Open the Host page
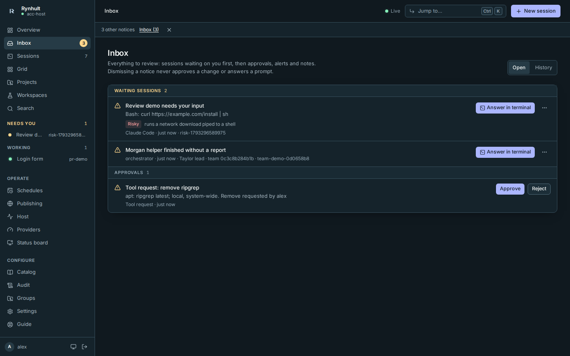This screenshot has width=570, height=356. tap(47, 217)
